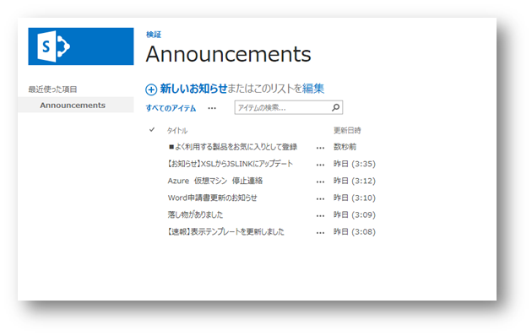Click the 編集 link to edit list
532x336 pixels.
tap(313, 89)
